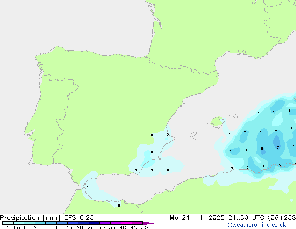Click the 'GFS 0.25' model label
This screenshot has width=296, height=229.
79,218
